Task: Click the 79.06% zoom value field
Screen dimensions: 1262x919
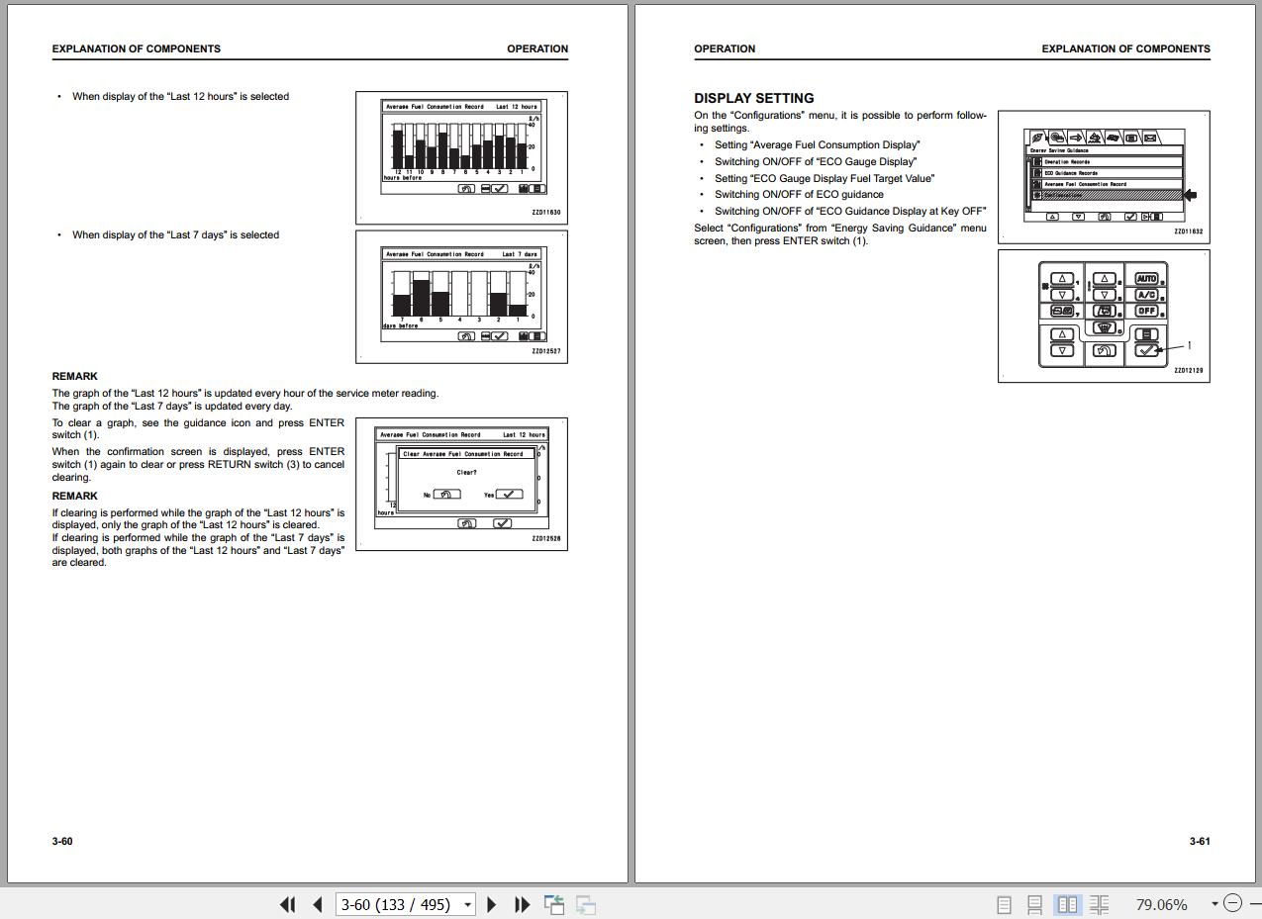Action: [1161, 904]
